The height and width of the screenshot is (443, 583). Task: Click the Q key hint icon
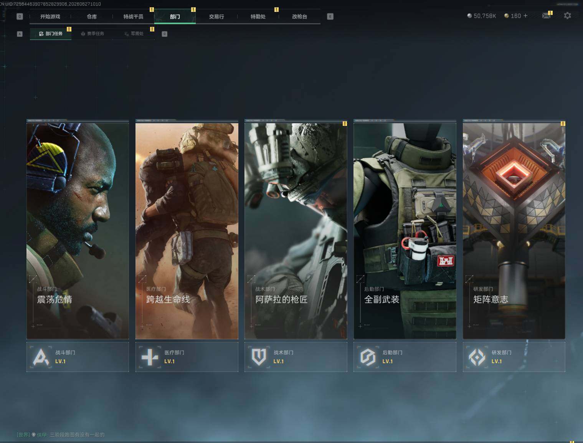pos(20,17)
